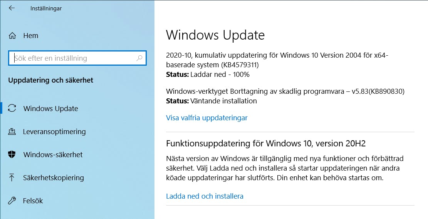Go back using the arrow beside Inställningar
This screenshot has width=428, height=219.
coord(12,8)
